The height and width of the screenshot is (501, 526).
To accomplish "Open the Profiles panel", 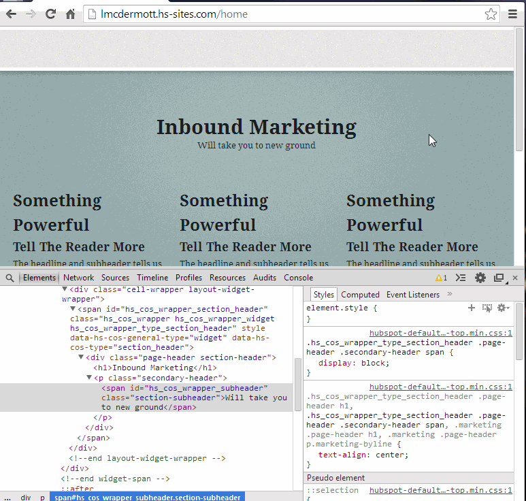I will click(x=188, y=278).
